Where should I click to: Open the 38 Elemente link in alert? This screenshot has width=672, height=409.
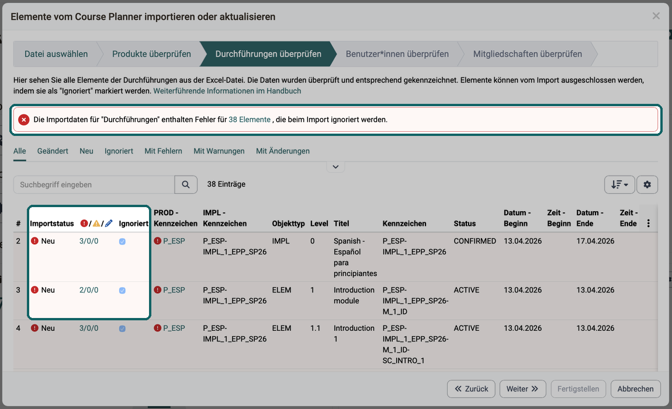click(250, 120)
